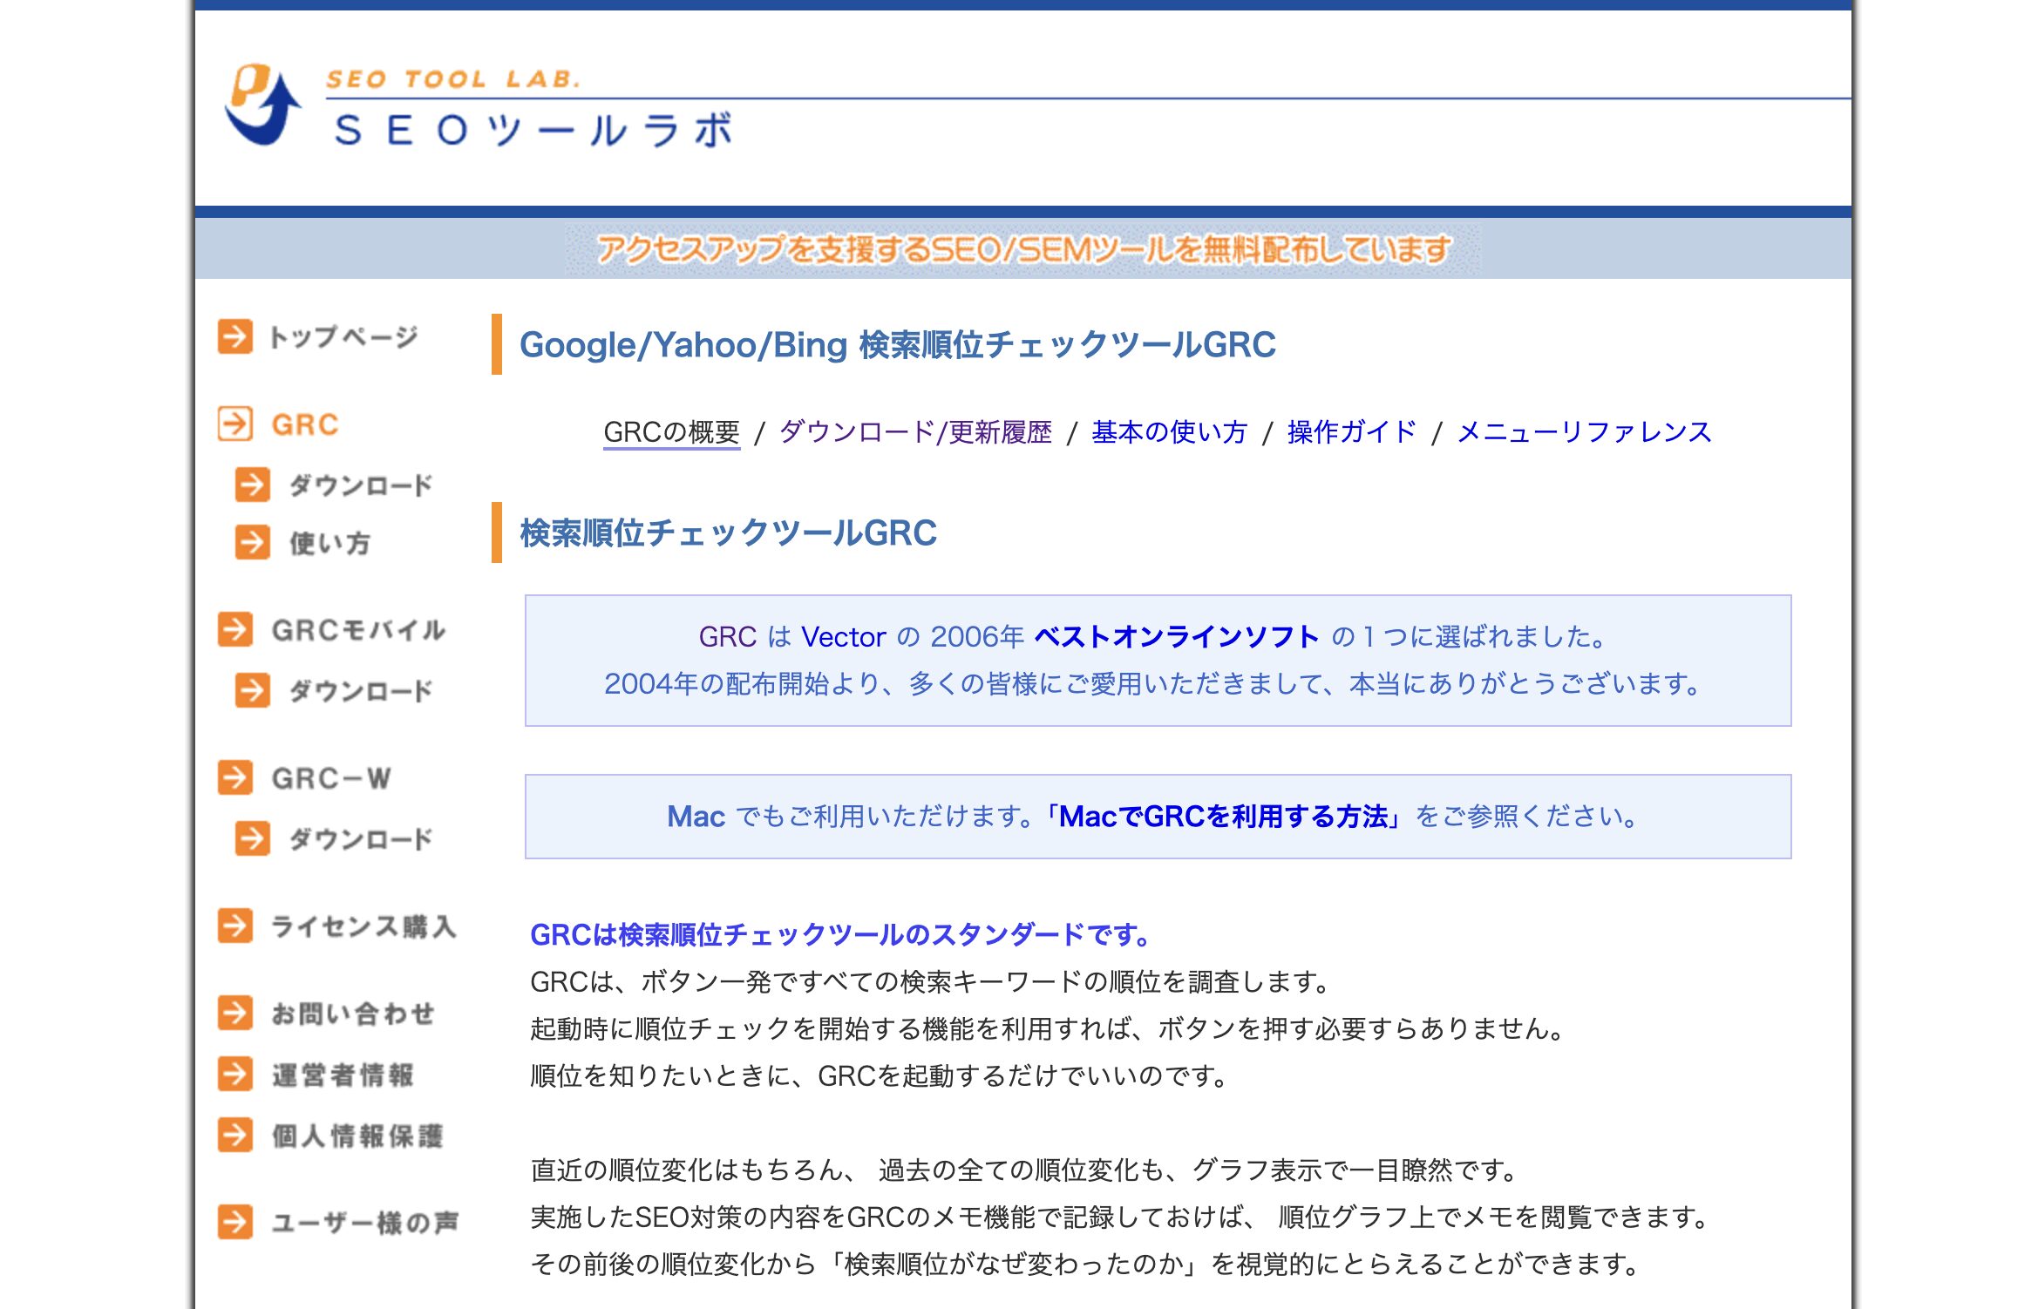Image resolution: width=2038 pixels, height=1309 pixels.
Task: Click the outlined arrow icon beside GRC
Action: click(x=235, y=424)
